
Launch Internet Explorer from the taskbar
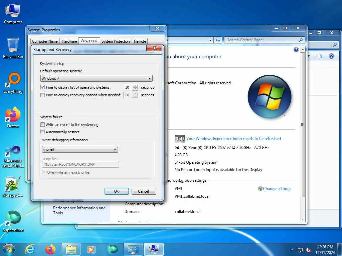30,249
